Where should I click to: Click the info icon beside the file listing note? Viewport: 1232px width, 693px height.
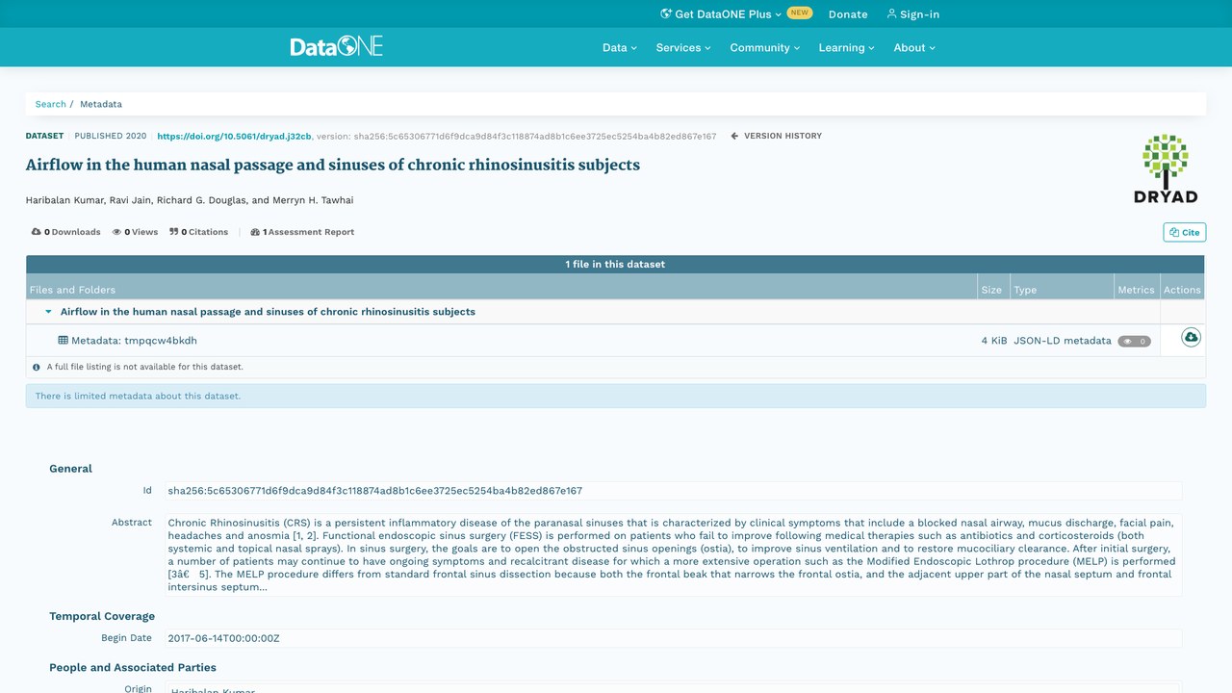click(x=37, y=368)
